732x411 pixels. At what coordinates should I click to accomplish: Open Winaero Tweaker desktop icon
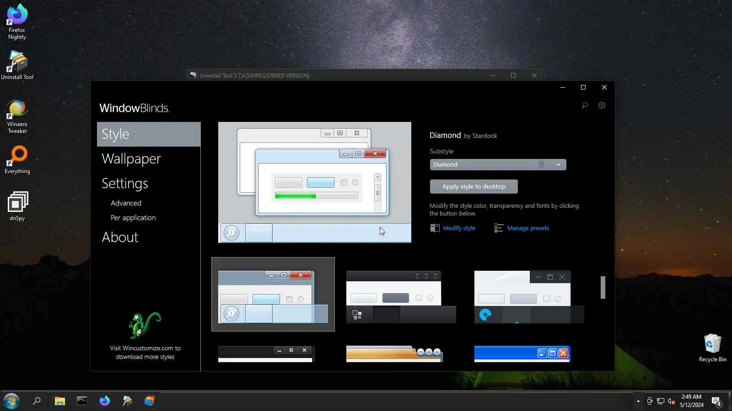[17, 117]
